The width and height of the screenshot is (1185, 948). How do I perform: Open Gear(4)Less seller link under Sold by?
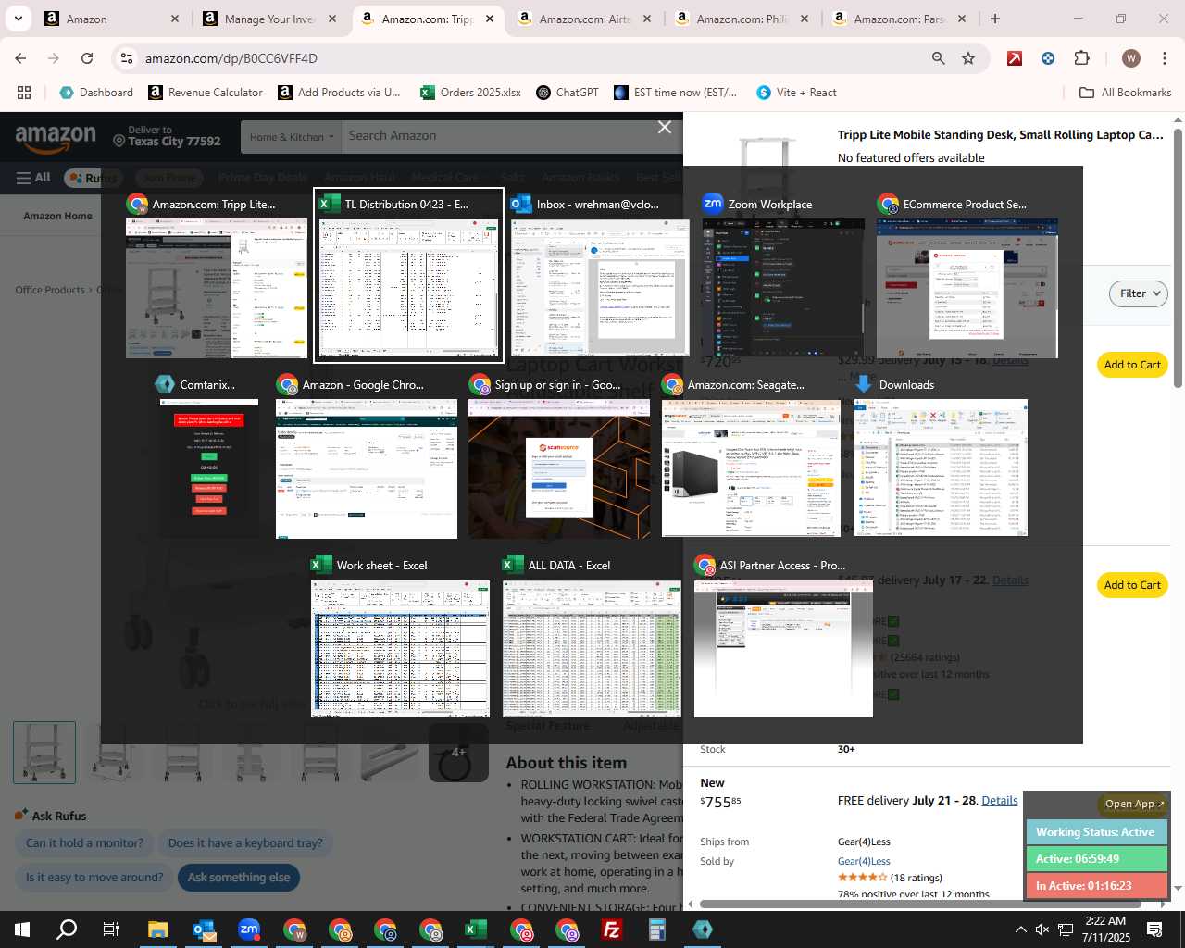click(864, 861)
